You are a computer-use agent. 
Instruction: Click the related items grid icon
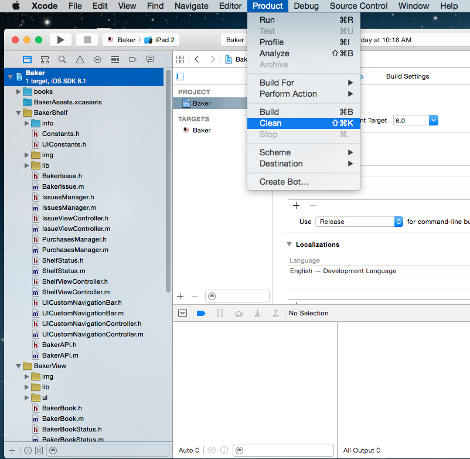point(180,59)
